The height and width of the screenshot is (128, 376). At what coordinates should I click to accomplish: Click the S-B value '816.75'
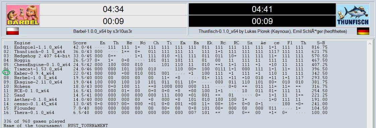click(x=319, y=47)
